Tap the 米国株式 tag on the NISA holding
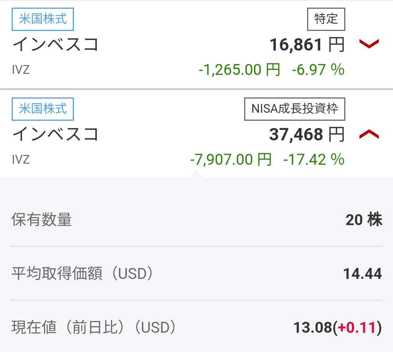The width and height of the screenshot is (393, 352). click(43, 109)
